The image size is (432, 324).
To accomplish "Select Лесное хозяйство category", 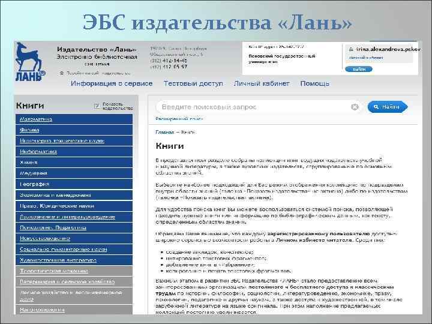I will (74, 296).
